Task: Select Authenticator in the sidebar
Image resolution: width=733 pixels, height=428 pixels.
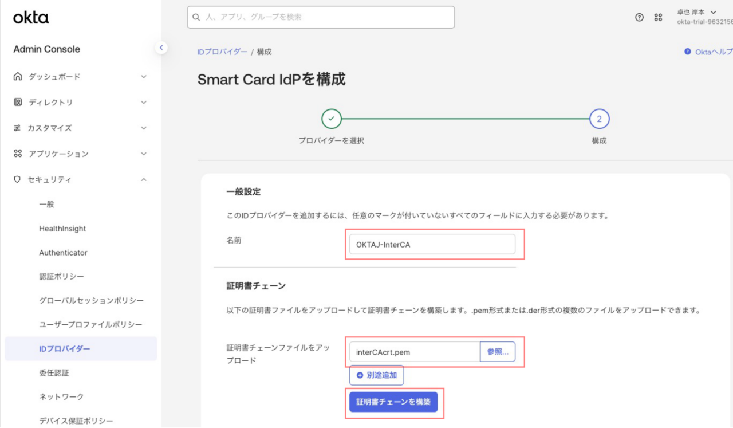Action: (x=63, y=253)
